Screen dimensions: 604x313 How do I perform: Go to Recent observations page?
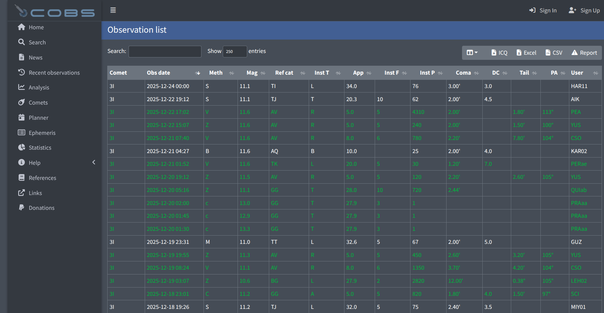[54, 73]
